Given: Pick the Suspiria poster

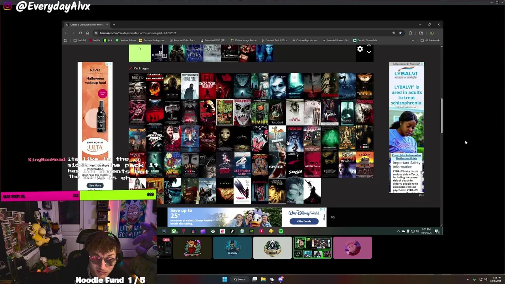Looking at the screenshot, I should 295,165.
